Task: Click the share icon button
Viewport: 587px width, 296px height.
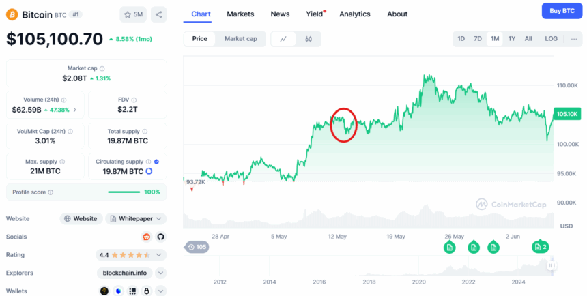Action: click(x=158, y=14)
